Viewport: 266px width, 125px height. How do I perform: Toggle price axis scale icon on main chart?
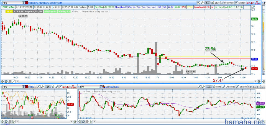pyautogui.click(x=253, y=7)
